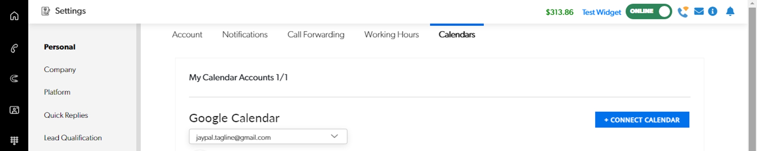This screenshot has width=757, height=151.
Task: Click the scrollbar up arrow
Action: tap(752, 3)
